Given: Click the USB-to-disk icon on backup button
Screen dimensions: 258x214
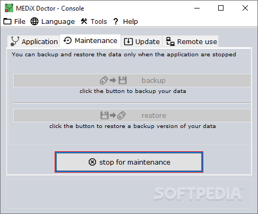Looking at the screenshot, I should click(113, 80).
